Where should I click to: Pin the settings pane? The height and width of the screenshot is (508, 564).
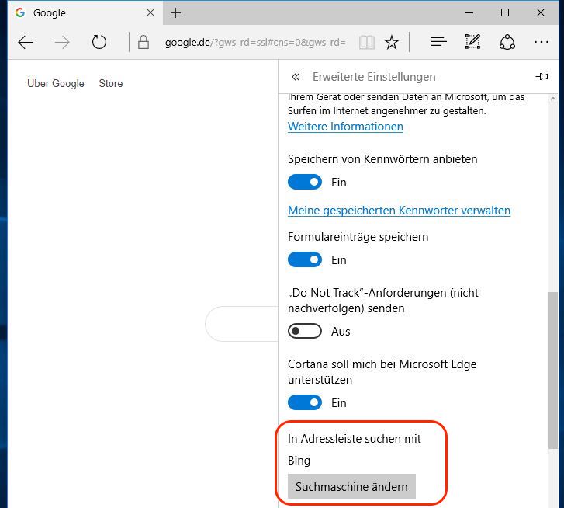(542, 76)
